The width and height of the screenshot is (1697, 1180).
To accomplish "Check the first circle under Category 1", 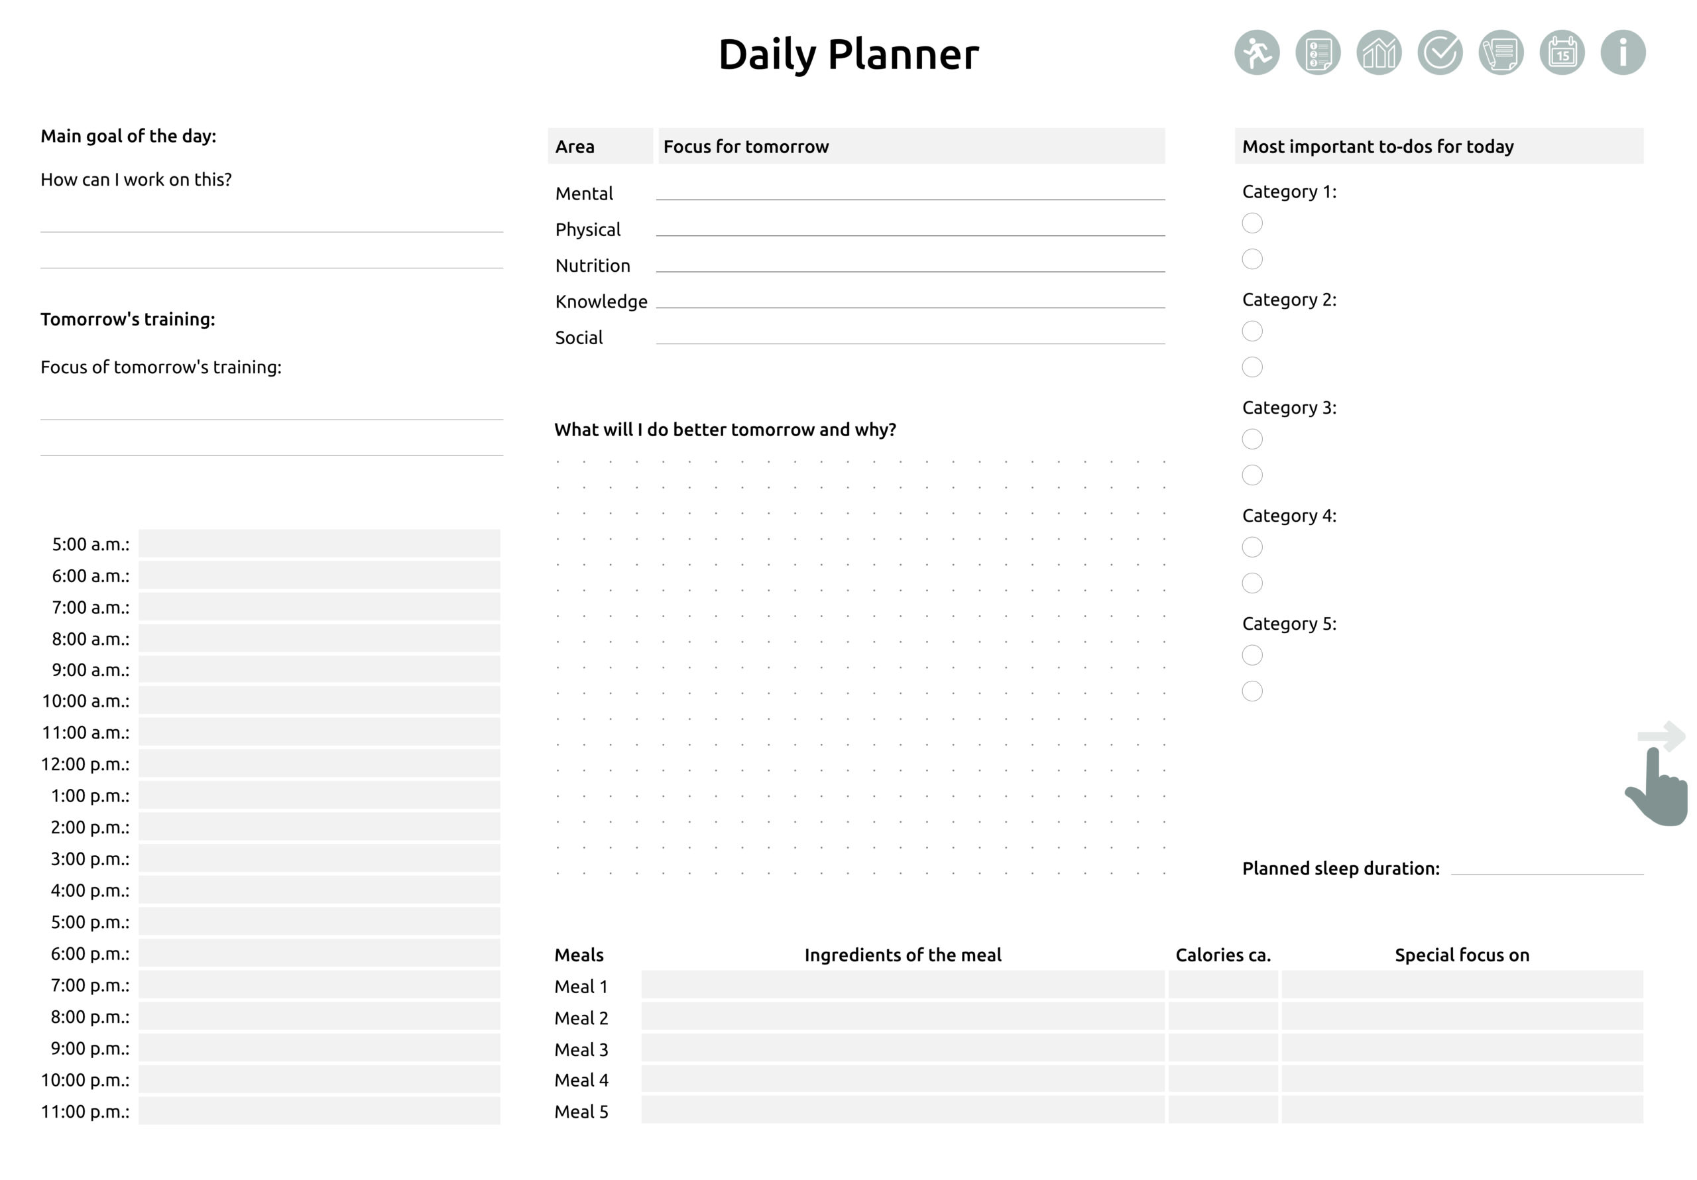I will [x=1252, y=223].
